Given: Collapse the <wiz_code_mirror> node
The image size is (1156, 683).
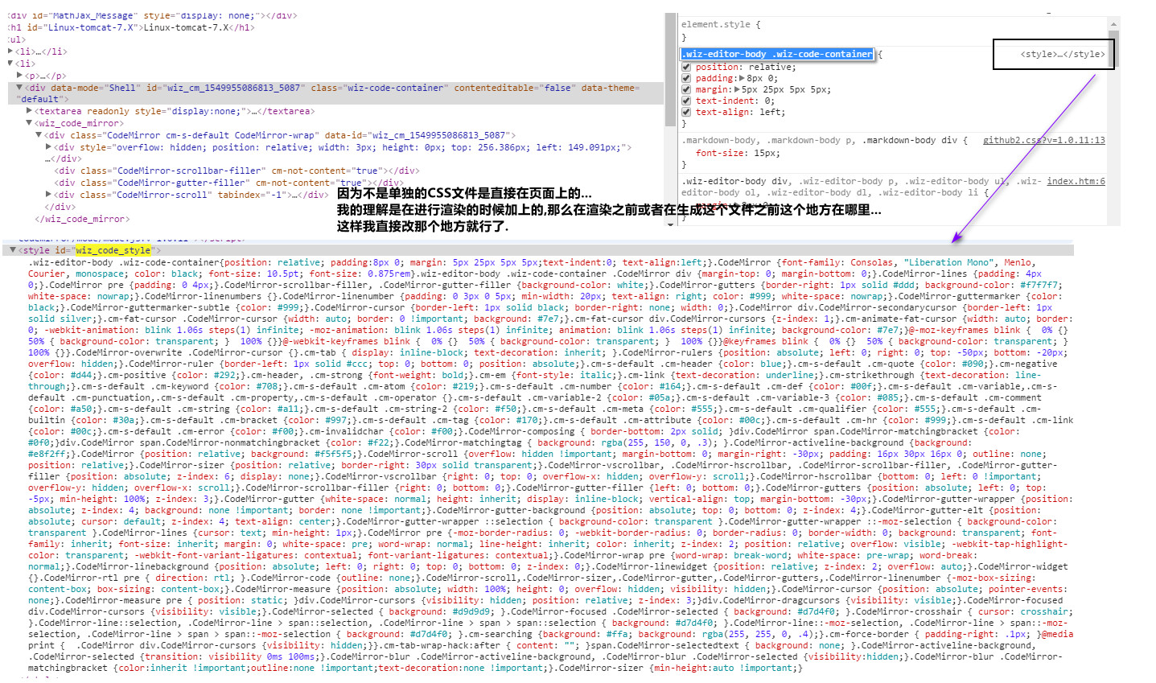Looking at the screenshot, I should pos(30,123).
